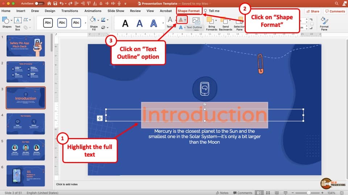Click the Home icon in the title bar
The width and height of the screenshot is (348, 195).
click(x=49, y=4)
